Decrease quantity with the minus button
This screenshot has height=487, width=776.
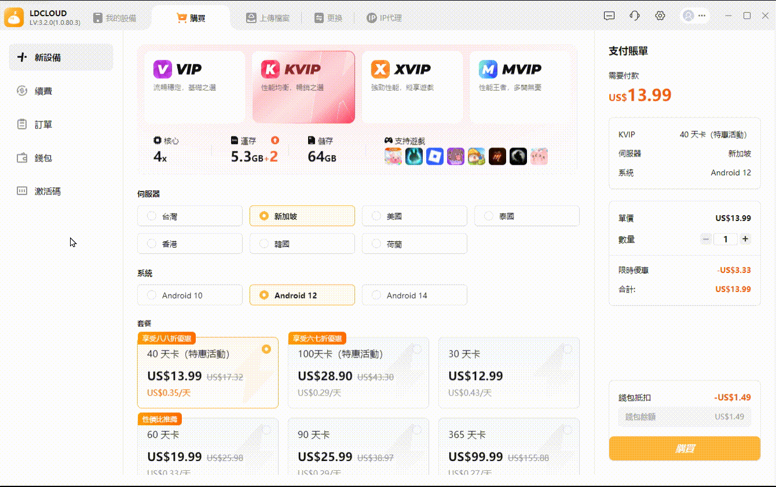(706, 239)
